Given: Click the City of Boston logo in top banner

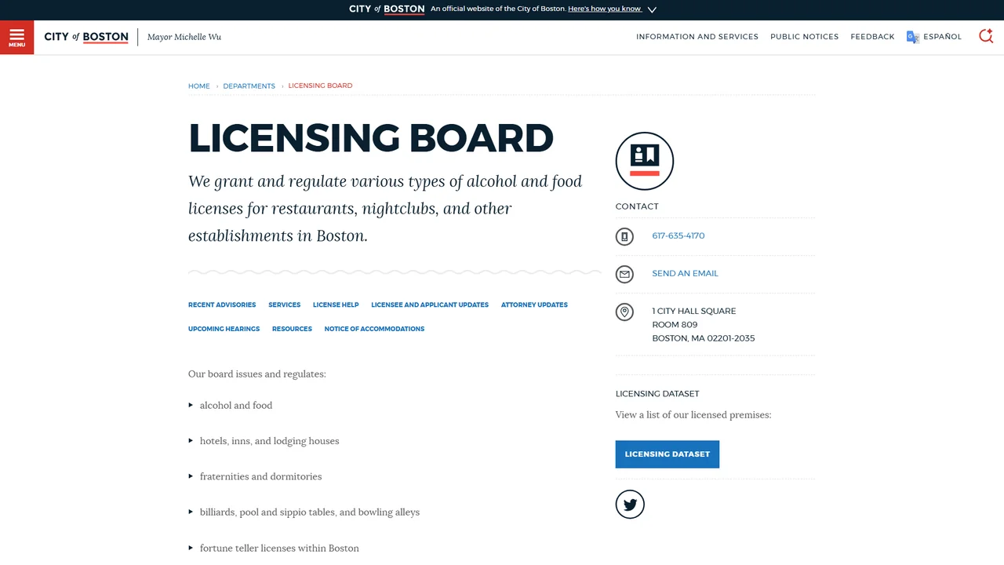Looking at the screenshot, I should (x=387, y=9).
